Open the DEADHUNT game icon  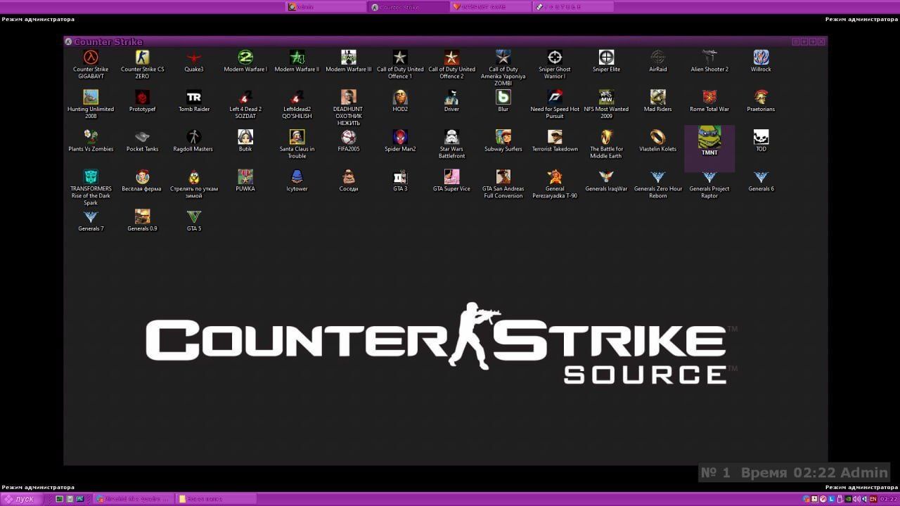[349, 97]
